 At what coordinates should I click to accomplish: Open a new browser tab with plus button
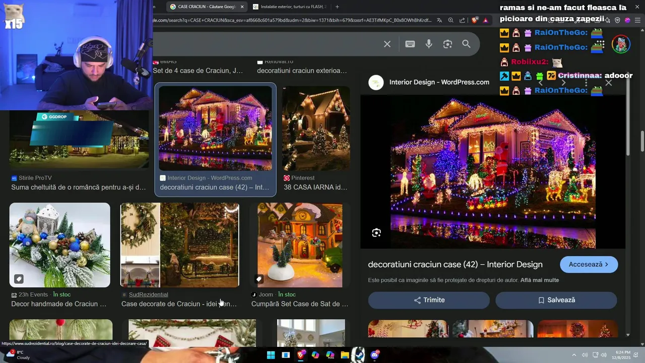[337, 7]
